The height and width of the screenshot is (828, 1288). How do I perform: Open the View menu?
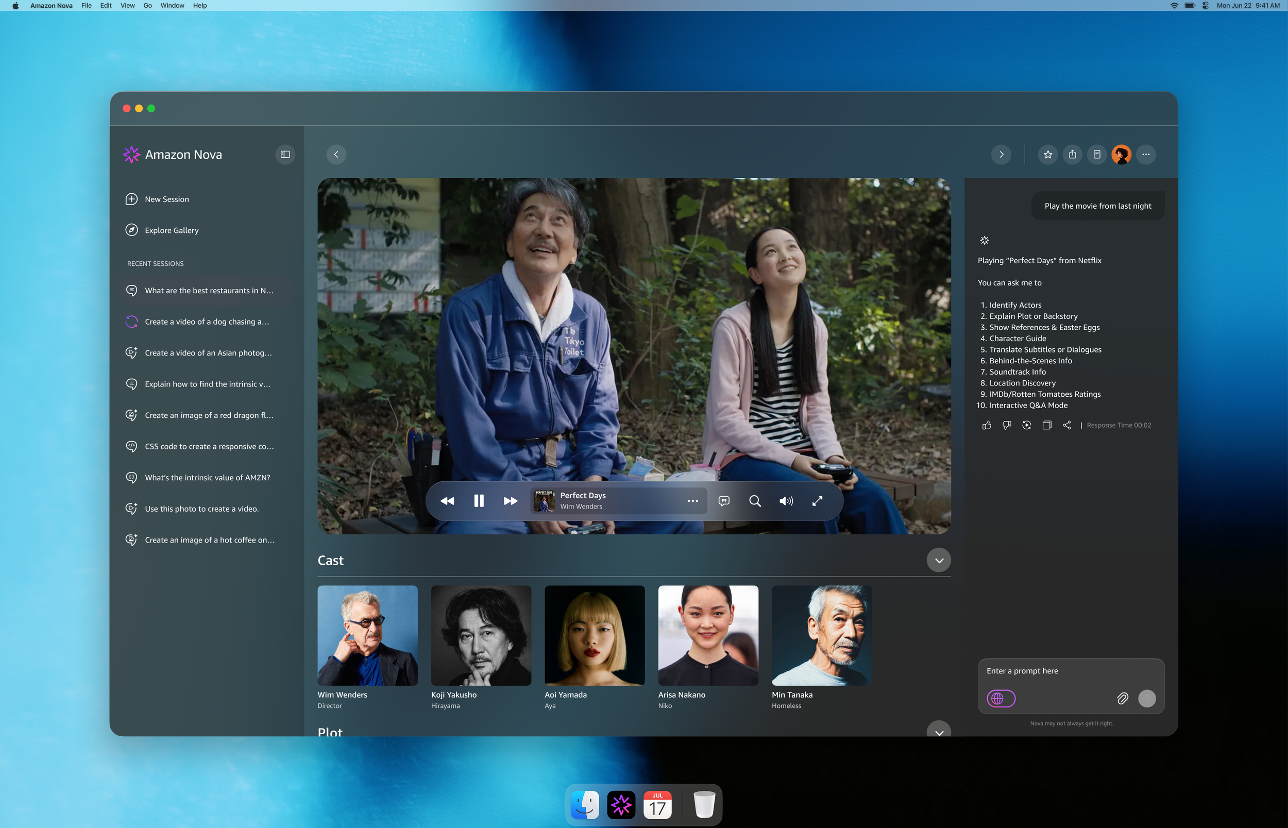point(127,5)
